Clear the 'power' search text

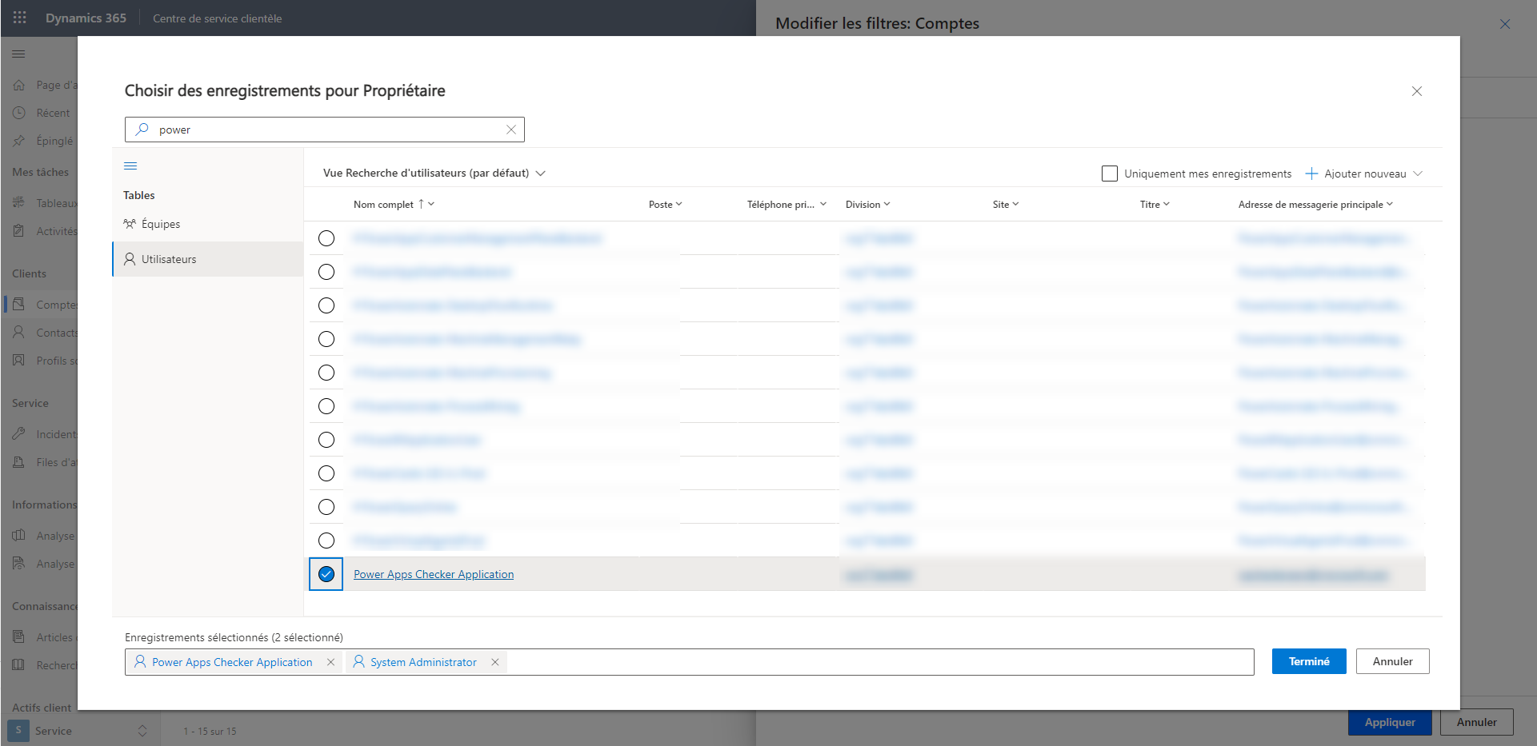(511, 130)
